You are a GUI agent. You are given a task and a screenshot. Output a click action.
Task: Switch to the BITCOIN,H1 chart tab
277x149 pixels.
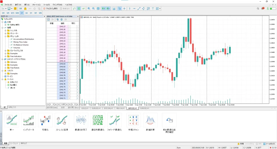click(109, 108)
